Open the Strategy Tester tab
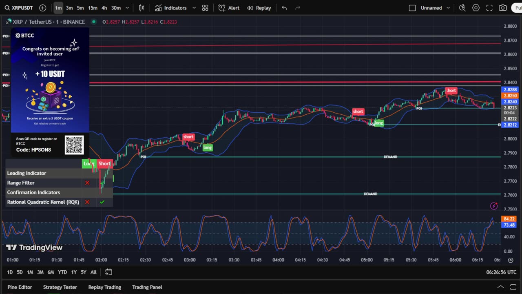The width and height of the screenshot is (522, 294). 60,287
